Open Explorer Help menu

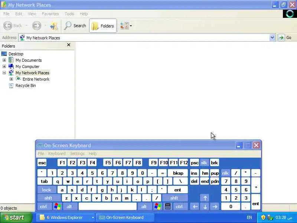click(x=84, y=14)
